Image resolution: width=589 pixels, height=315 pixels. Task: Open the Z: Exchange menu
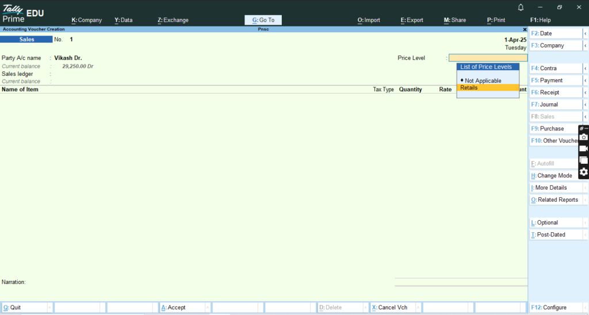[x=173, y=20]
